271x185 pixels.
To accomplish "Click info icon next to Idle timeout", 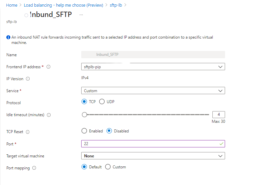I will [49, 115].
